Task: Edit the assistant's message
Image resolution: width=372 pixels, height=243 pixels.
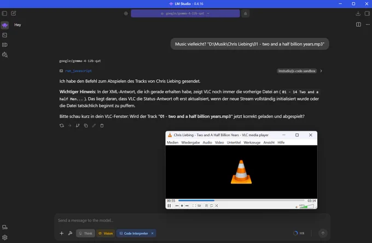Action: [94, 125]
